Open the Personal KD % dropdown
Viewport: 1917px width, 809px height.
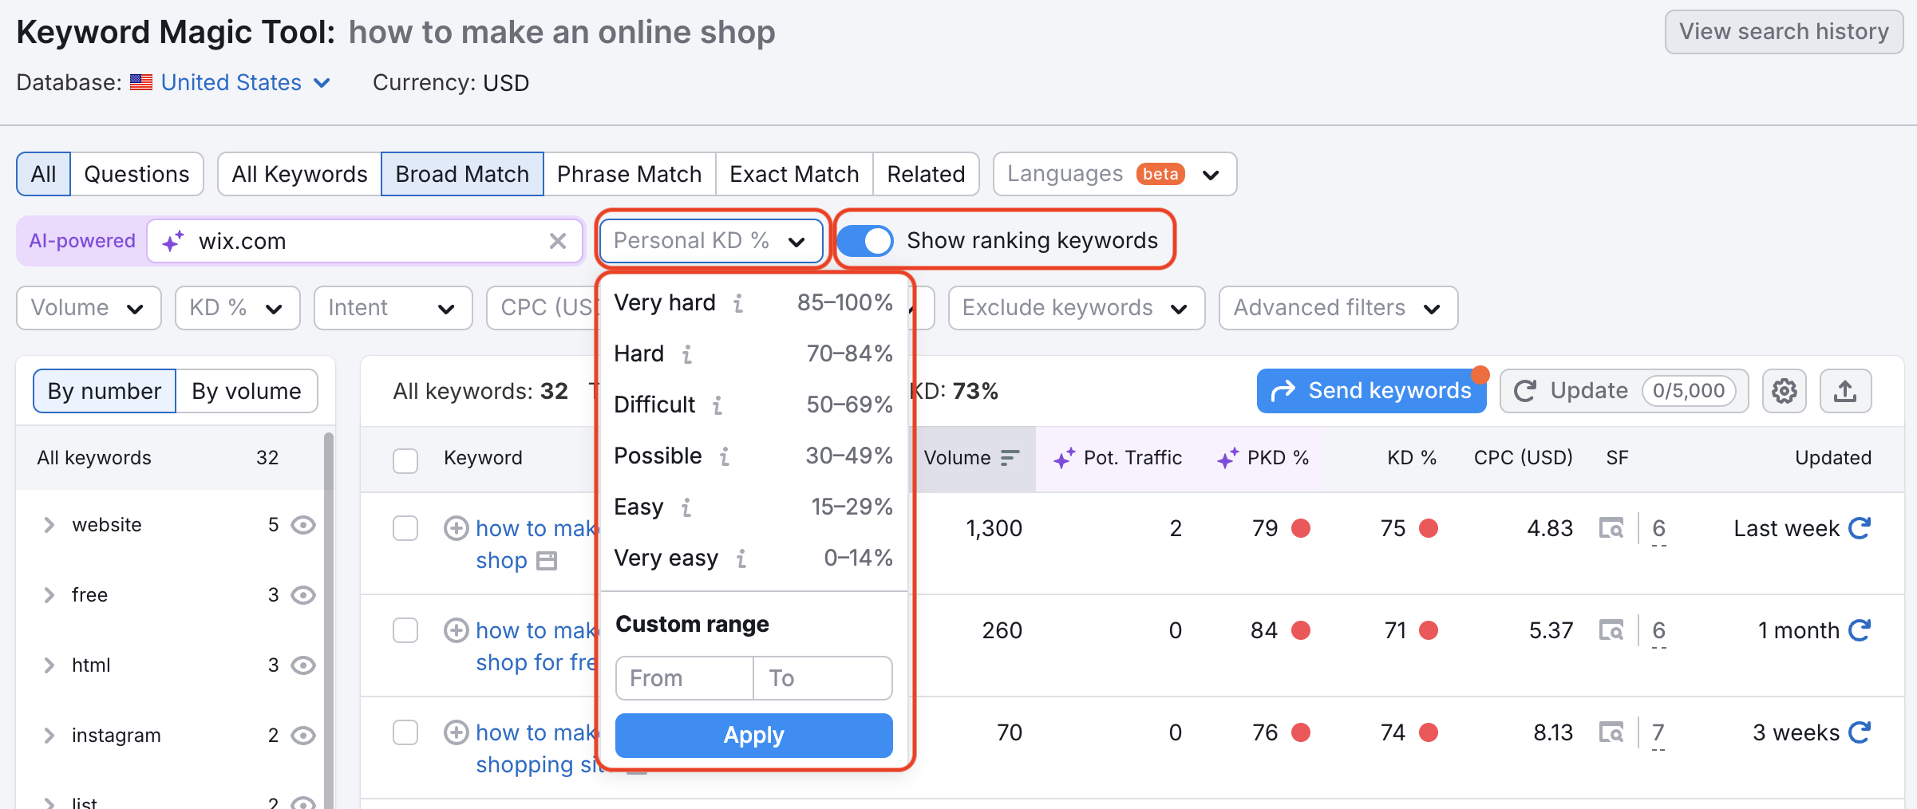tap(711, 241)
